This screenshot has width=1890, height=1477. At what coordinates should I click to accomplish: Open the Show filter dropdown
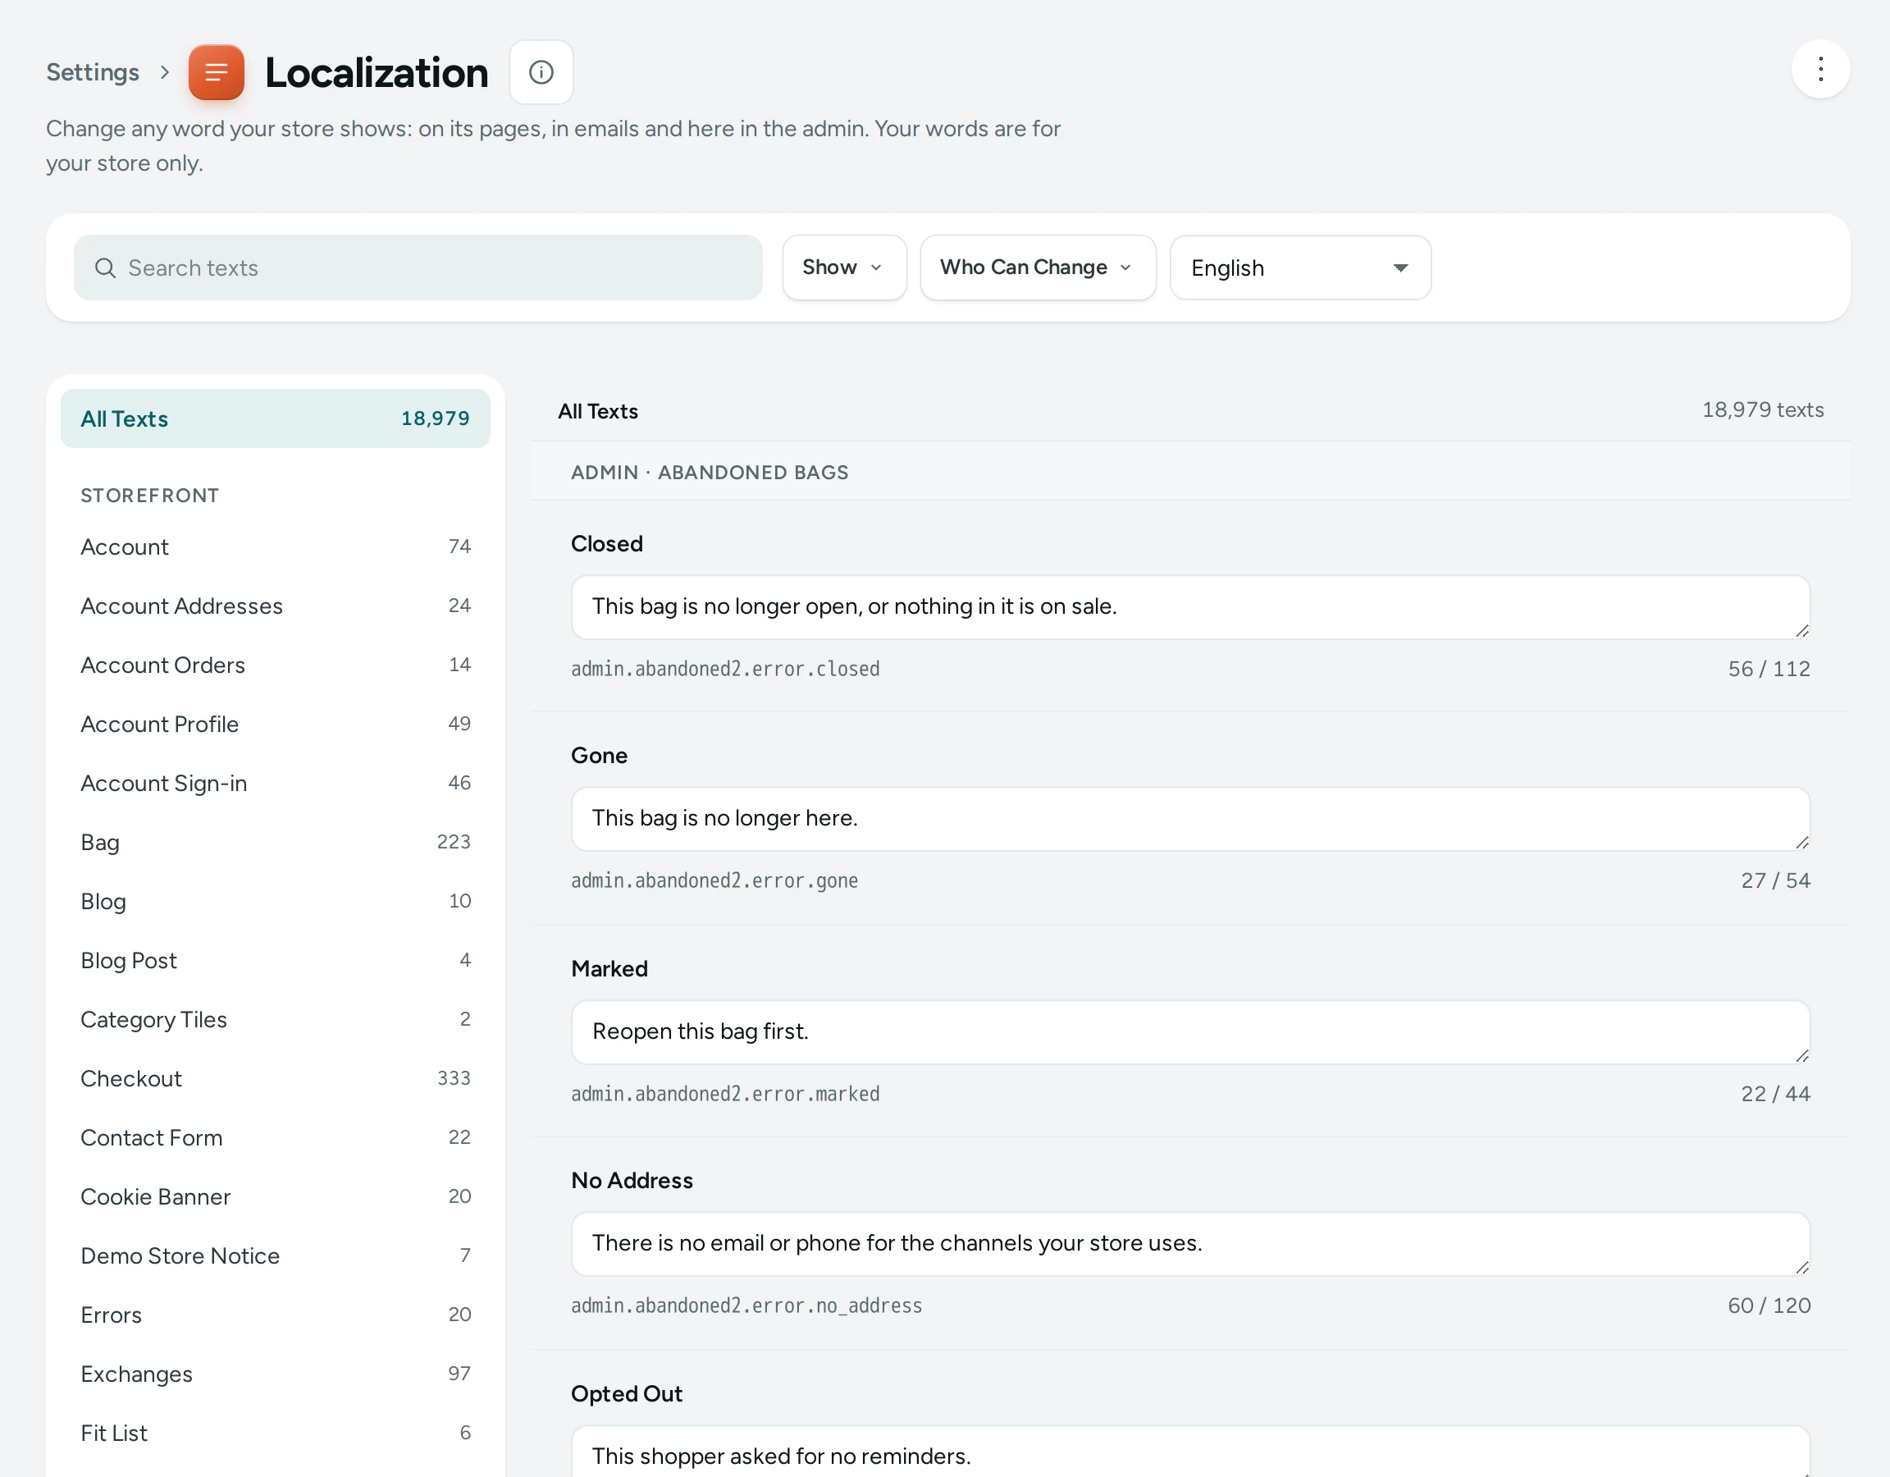pos(844,268)
